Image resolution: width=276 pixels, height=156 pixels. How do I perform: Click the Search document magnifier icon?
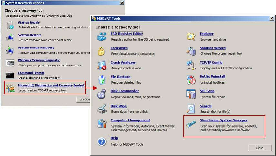(x=191, y=109)
